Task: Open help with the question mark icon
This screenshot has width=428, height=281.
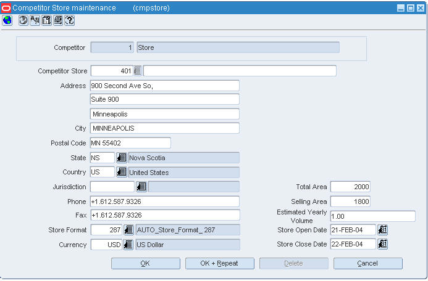Action: [x=70, y=20]
